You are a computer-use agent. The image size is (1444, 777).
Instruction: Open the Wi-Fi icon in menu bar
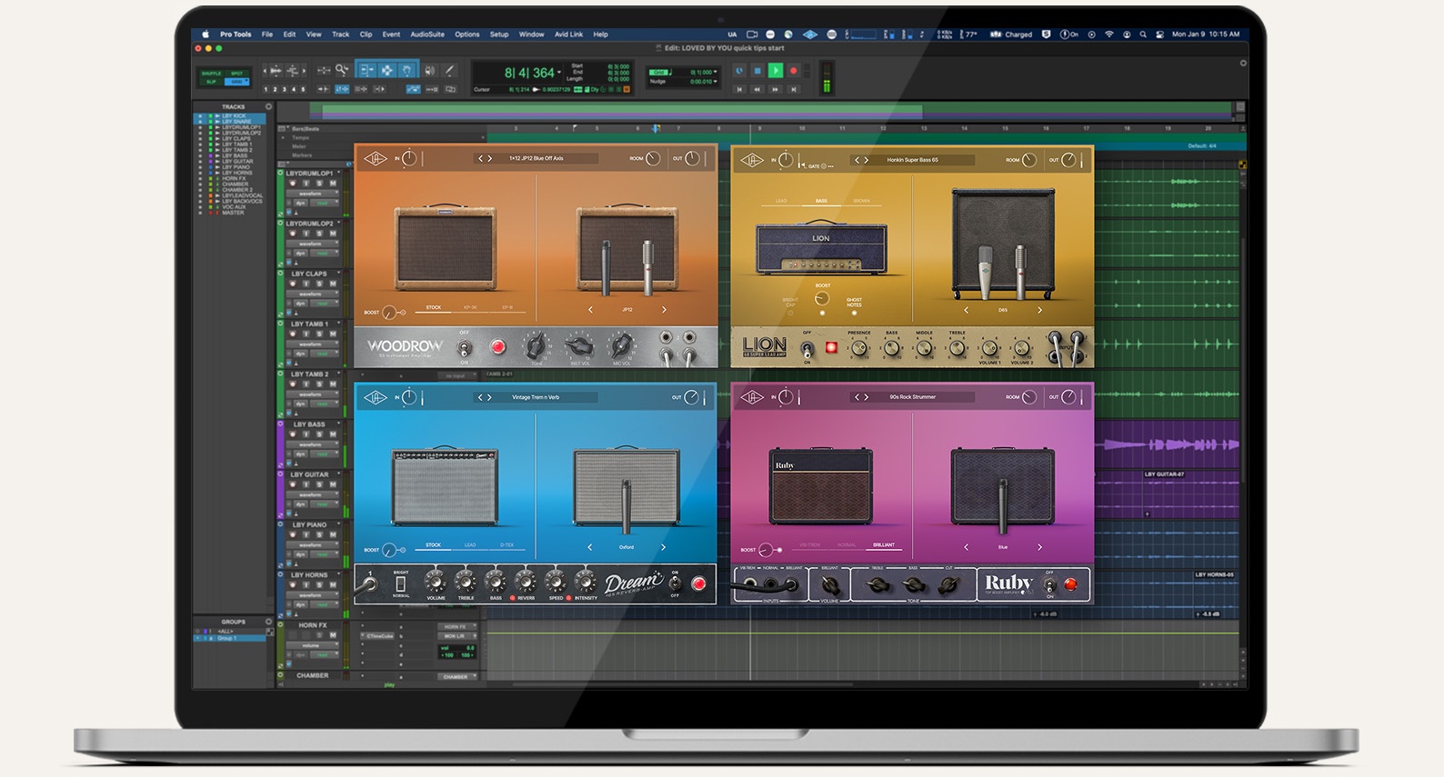click(x=1108, y=35)
